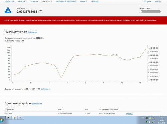Viewport: 167px width, 124px height.
Task: Click Удалить for linux-cpu device
Action: [129, 114]
